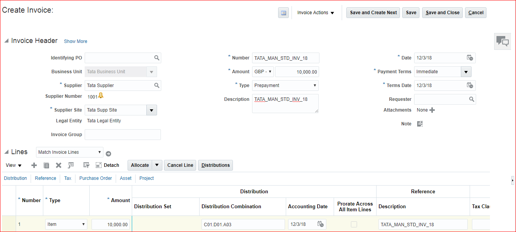Click the feedback chat bubbles icon
The image size is (516, 232).
[x=502, y=41]
